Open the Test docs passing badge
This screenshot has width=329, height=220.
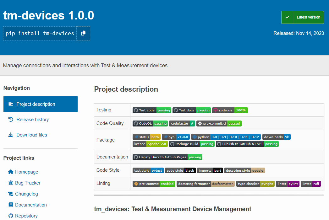pyautogui.click(x=192, y=110)
